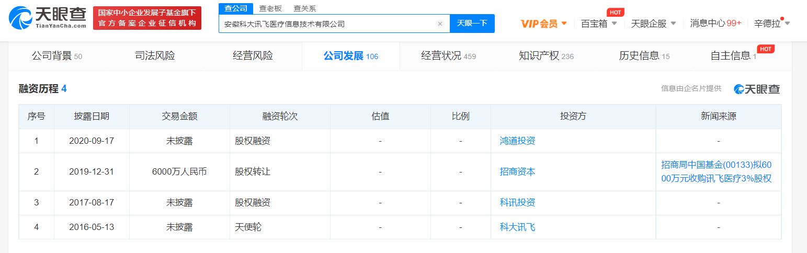Click the red official credit agency banner
807x253 pixels.
pos(147,18)
